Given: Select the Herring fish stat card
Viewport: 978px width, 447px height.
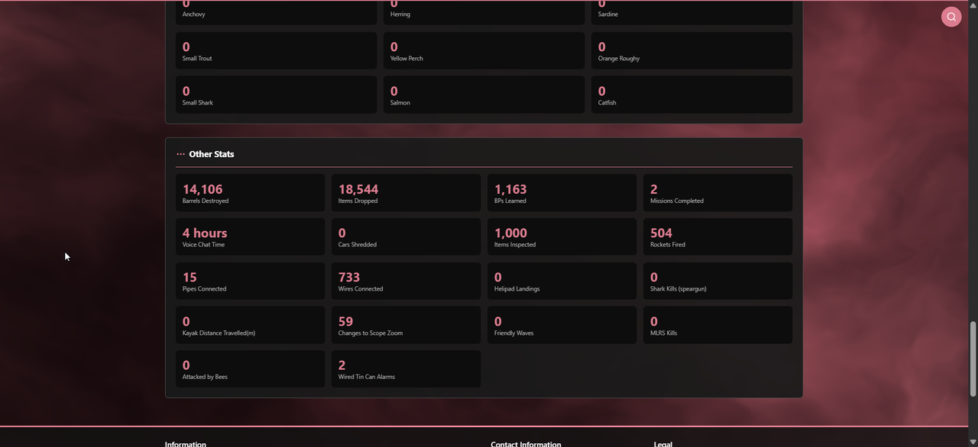Looking at the screenshot, I should click(x=484, y=12).
